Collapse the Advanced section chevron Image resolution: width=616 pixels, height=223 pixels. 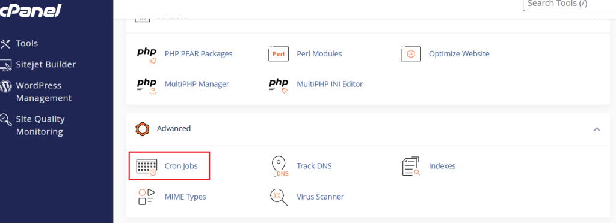point(597,129)
